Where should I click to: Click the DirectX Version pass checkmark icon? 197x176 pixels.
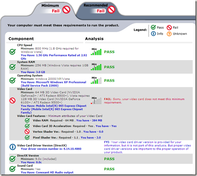click(x=12, y=159)
